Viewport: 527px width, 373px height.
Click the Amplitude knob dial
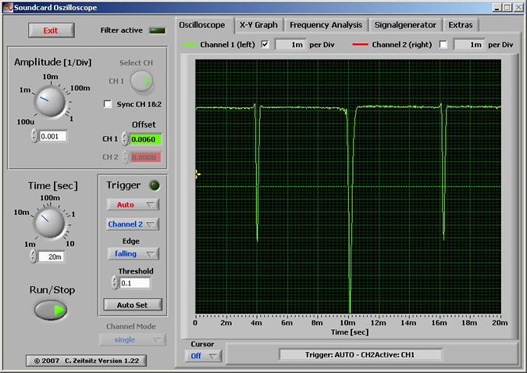(49, 102)
